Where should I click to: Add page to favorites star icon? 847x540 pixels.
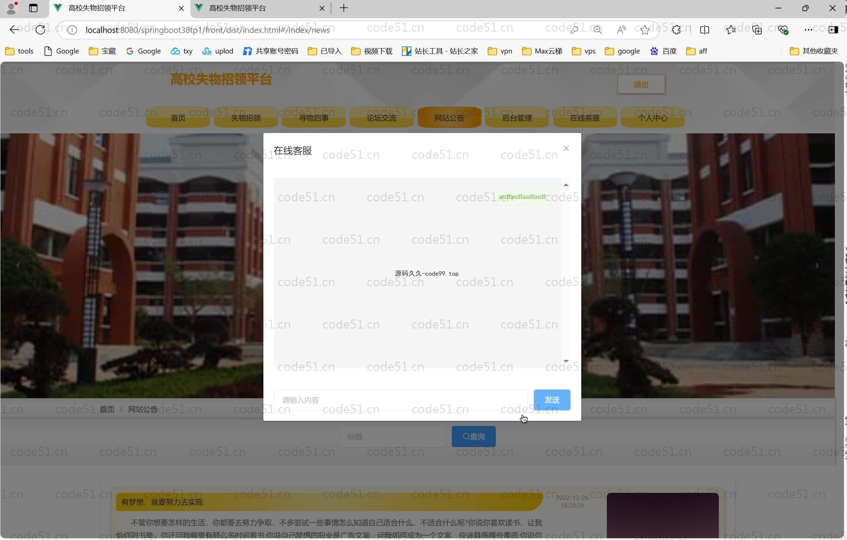click(x=645, y=30)
